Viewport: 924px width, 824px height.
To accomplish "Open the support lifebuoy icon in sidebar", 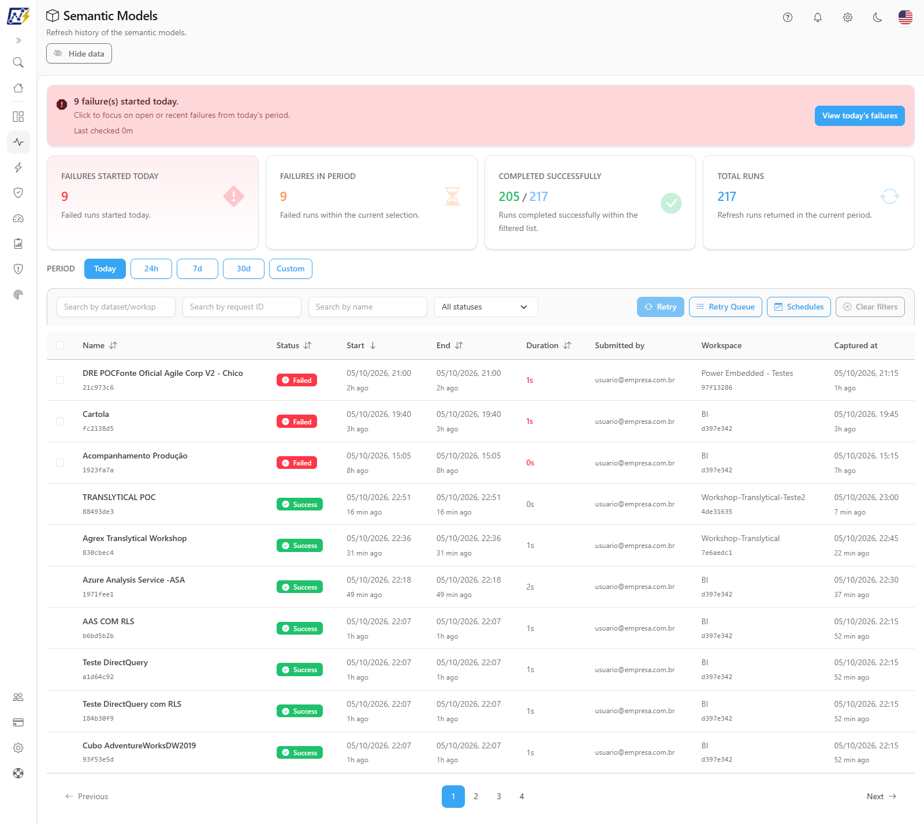I will click(18, 773).
